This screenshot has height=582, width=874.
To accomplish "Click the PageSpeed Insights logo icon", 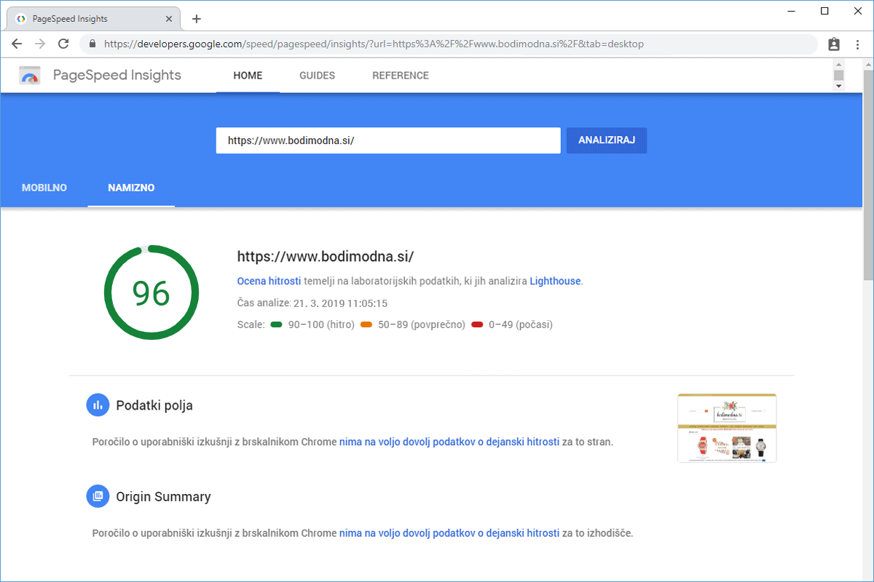I will [x=30, y=76].
